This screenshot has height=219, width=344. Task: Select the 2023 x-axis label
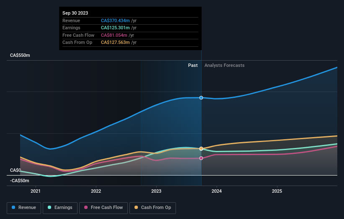156,191
